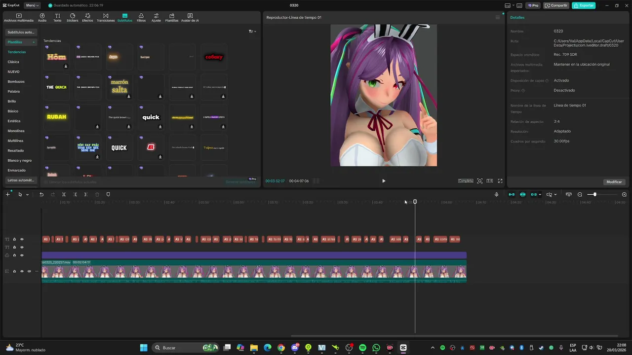632x355 pixels.
Task: Add a marker with the shield icon
Action: click(x=108, y=194)
